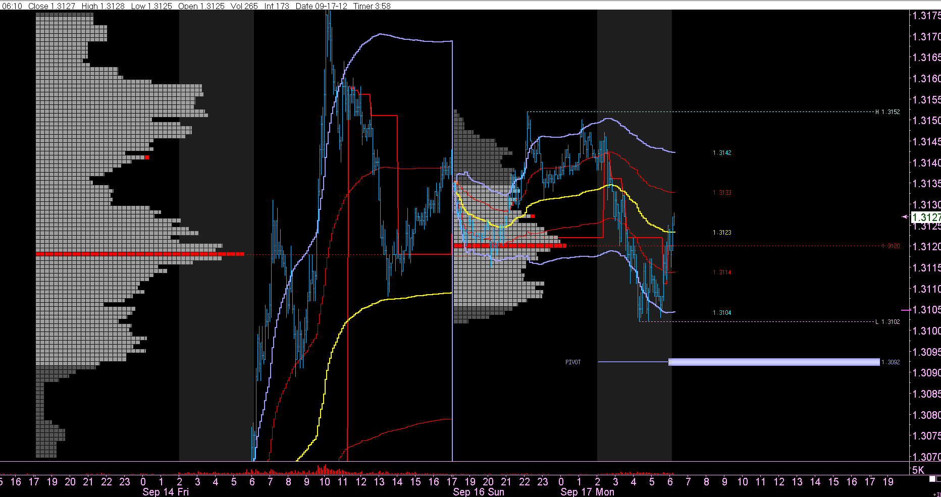Select the highlighted 1.3127 current price box on the axis
Image resolution: width=941 pixels, height=497 pixels.
click(926, 217)
